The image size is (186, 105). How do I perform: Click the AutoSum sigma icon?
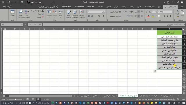[x=42, y=11]
